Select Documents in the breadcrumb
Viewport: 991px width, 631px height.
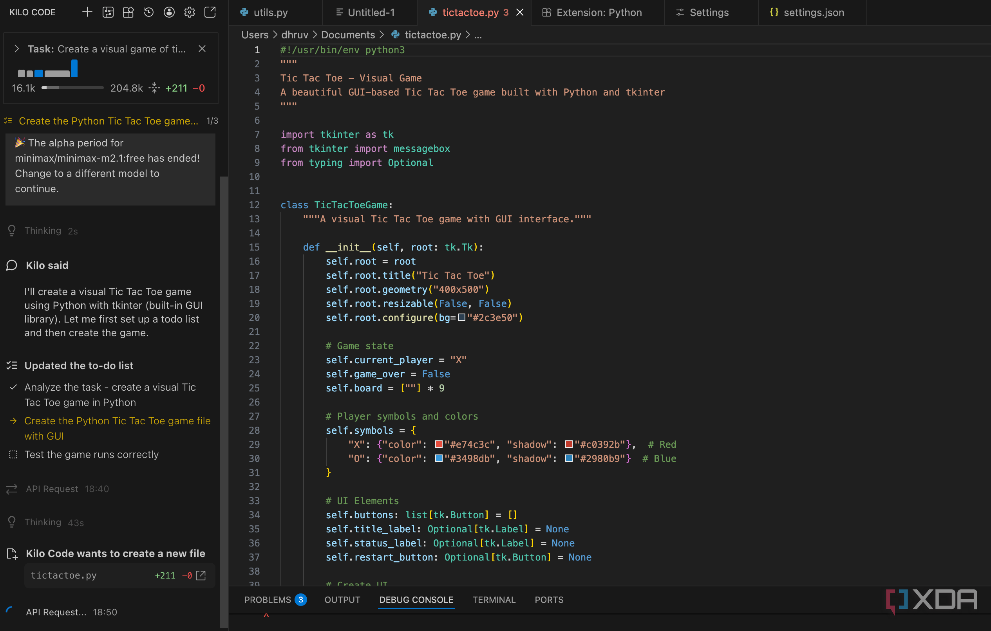(348, 35)
